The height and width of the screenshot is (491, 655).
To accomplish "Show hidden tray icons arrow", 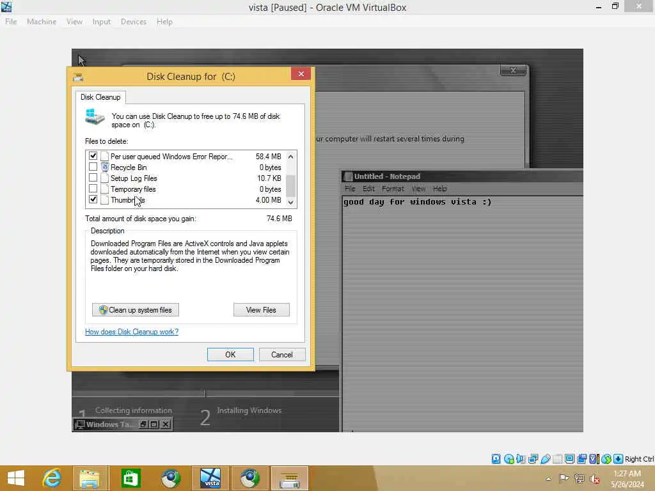I will [548, 479].
